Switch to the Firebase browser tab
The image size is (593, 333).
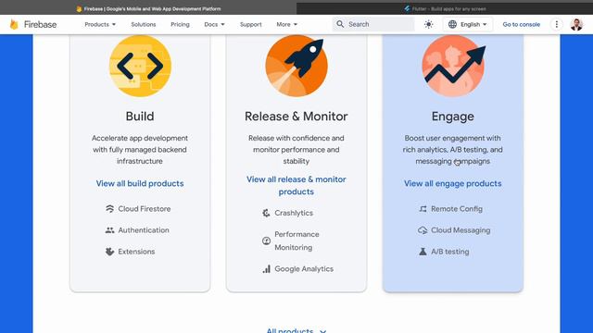pyautogui.click(x=148, y=8)
